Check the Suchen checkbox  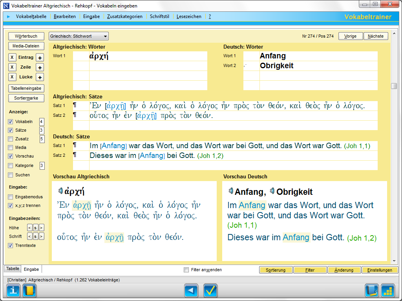point(11,175)
